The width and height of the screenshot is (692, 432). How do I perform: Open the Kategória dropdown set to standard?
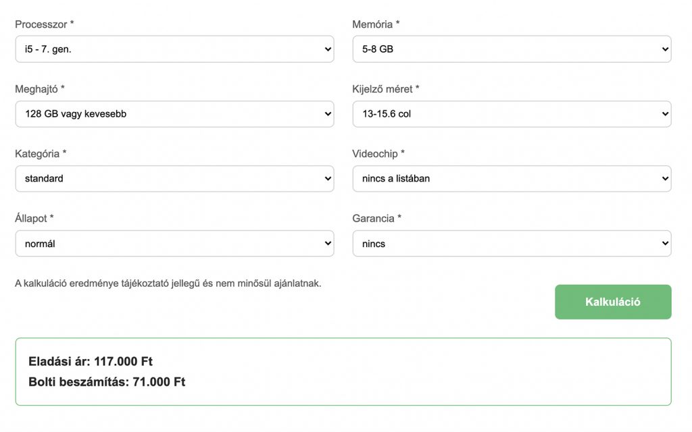[174, 179]
